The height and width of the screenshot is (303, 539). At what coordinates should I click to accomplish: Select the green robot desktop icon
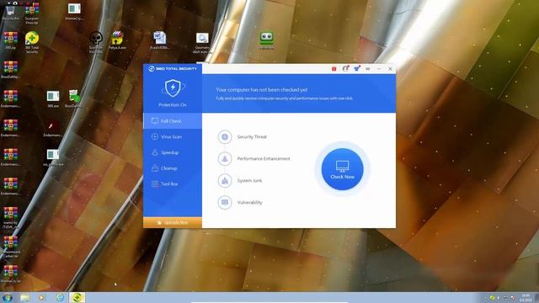point(267,40)
